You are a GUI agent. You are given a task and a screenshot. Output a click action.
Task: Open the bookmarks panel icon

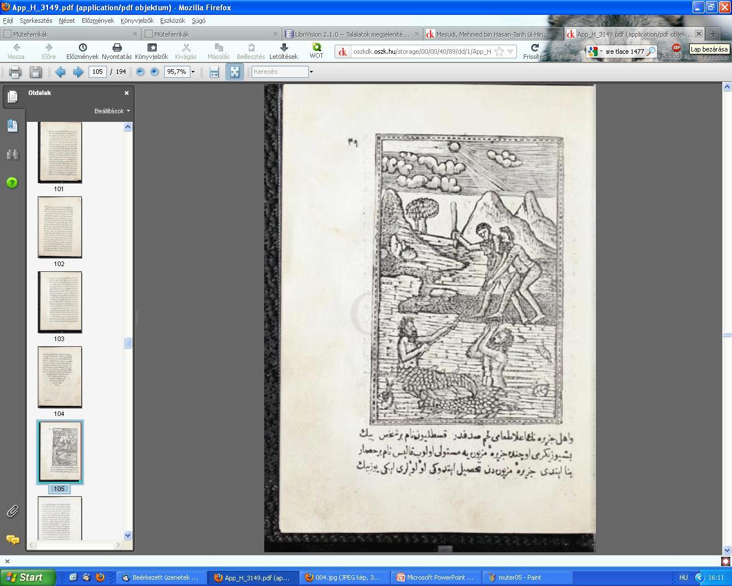[13, 125]
